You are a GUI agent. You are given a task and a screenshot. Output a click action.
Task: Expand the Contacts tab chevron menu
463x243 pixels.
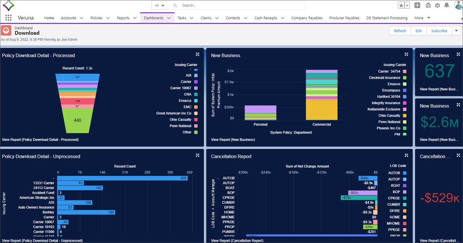click(x=246, y=18)
